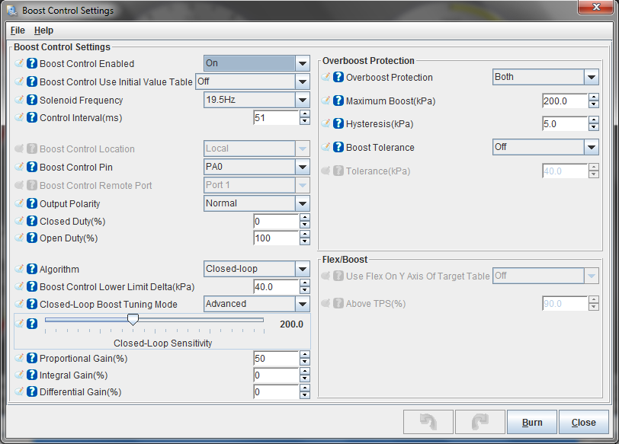The height and width of the screenshot is (444, 619).
Task: Open Boost Control Pin PA0 dropdown
Action: click(303, 167)
